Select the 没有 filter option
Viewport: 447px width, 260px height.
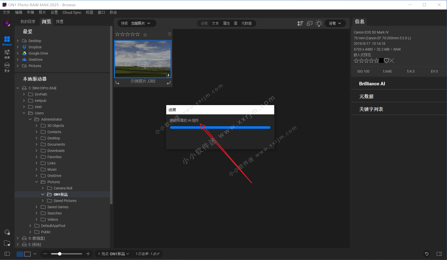(x=204, y=23)
